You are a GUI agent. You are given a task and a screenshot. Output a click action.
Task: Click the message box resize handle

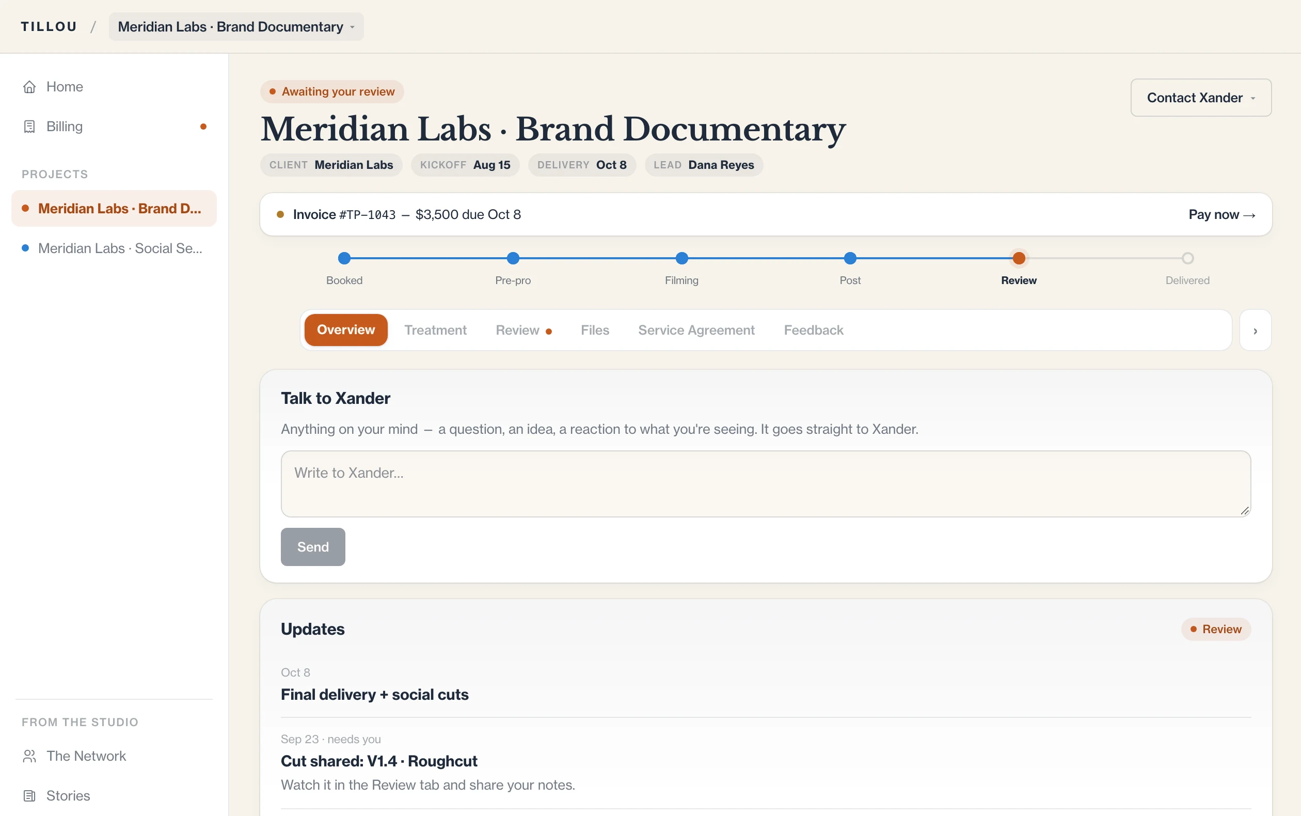tap(1244, 511)
